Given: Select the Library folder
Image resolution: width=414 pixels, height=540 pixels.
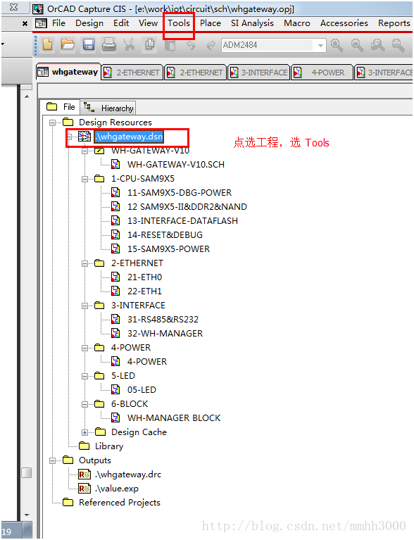Looking at the screenshot, I should pos(109,446).
